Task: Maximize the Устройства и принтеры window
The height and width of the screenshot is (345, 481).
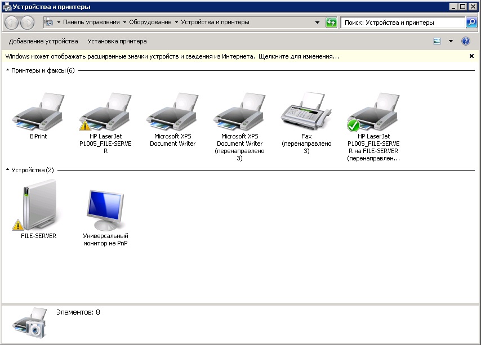Action: click(463, 6)
